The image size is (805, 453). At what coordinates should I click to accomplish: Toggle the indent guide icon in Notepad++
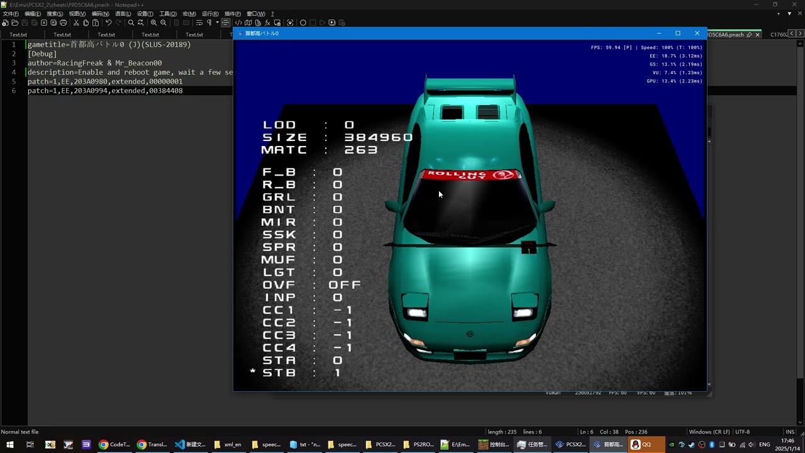[225, 23]
